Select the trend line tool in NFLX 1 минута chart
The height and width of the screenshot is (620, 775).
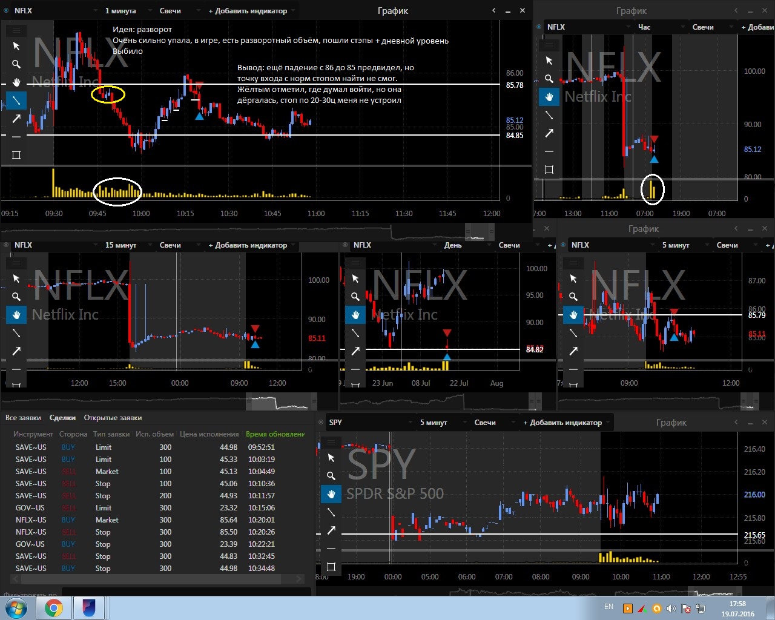[16, 101]
